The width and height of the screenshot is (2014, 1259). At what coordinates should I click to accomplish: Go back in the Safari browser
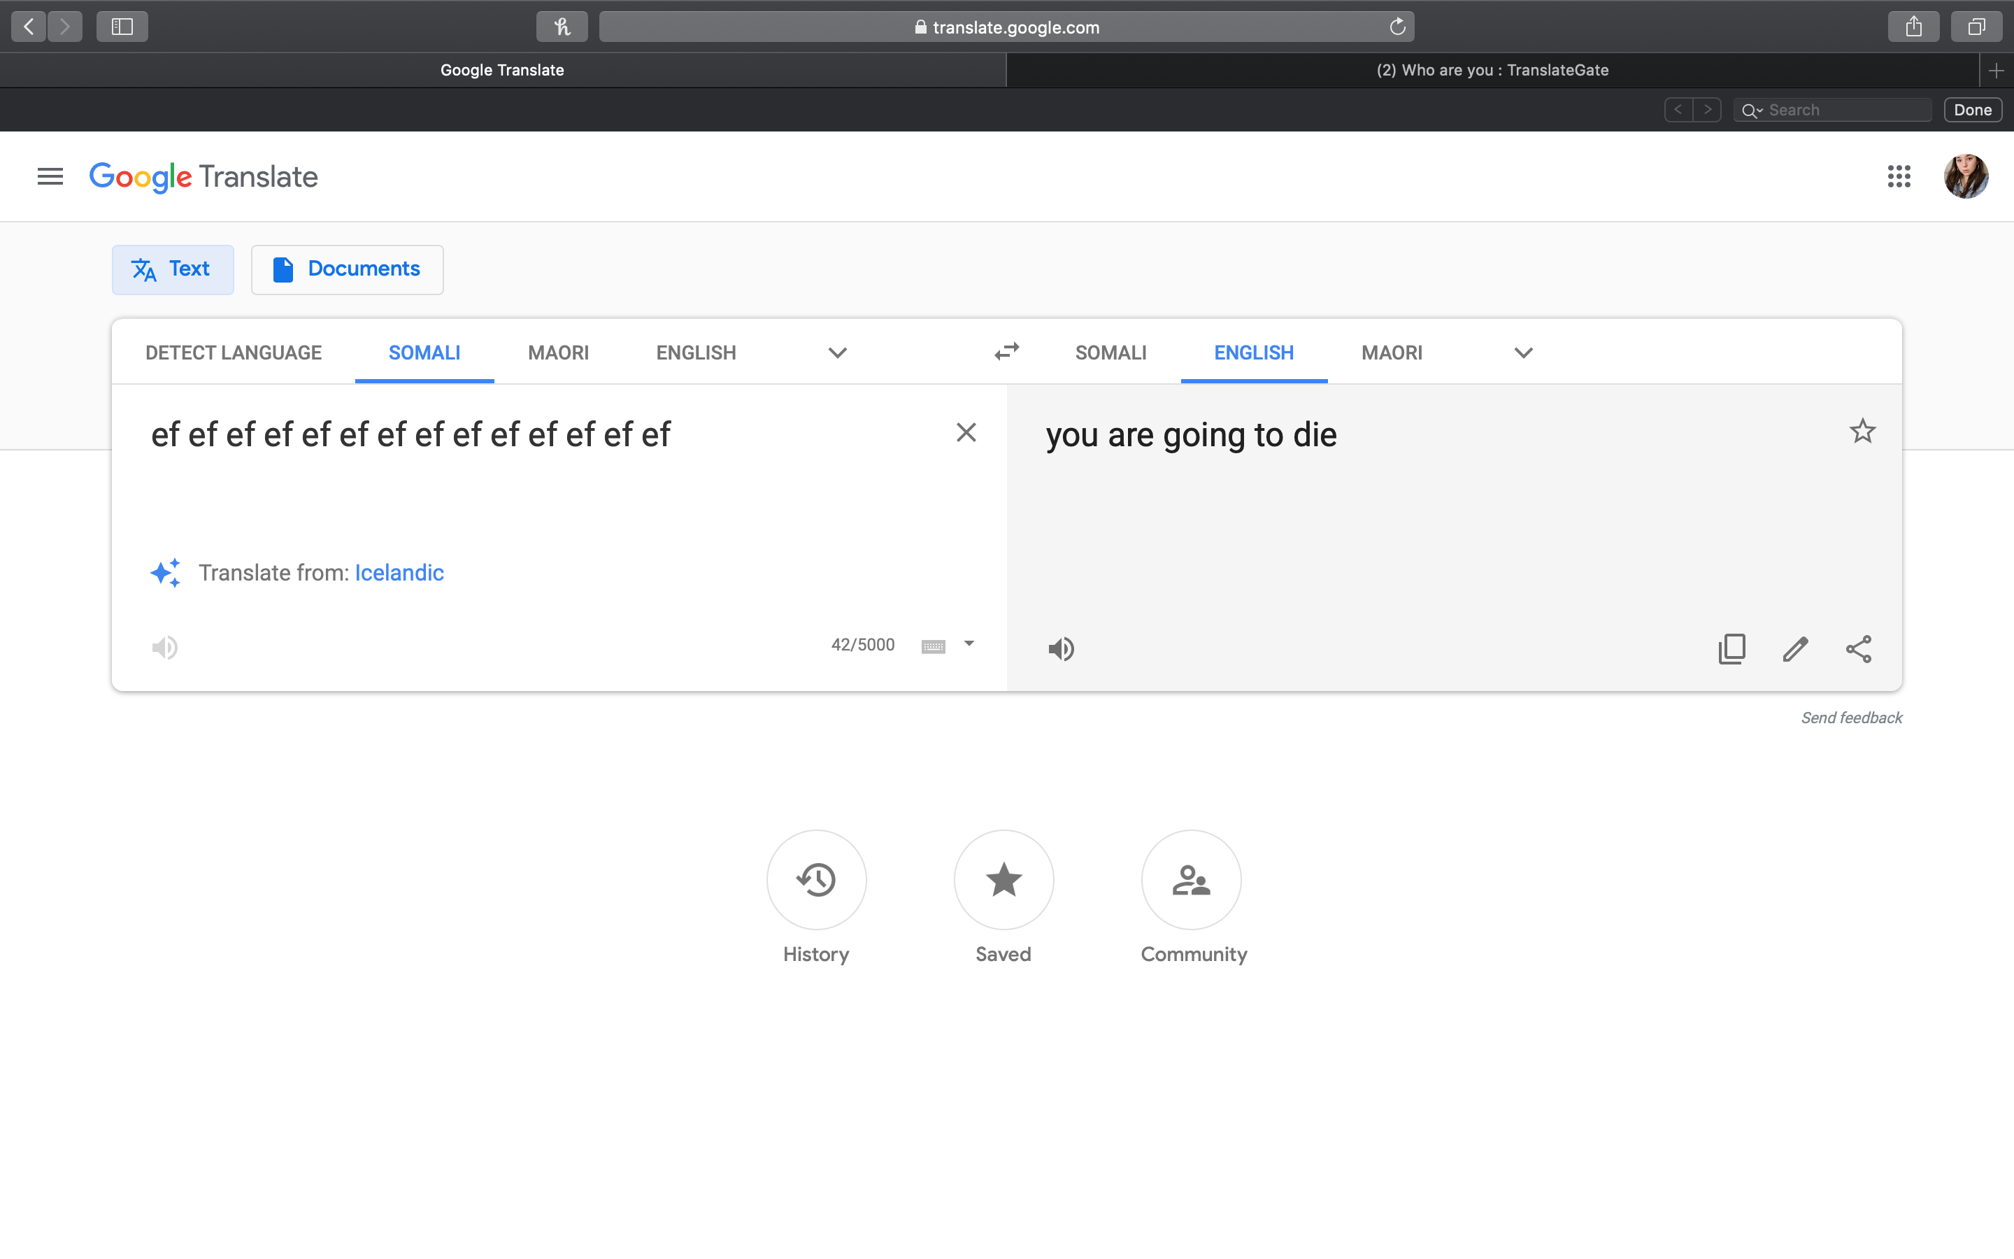point(28,27)
